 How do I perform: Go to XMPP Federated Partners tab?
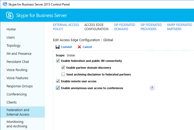(x=179, y=27)
